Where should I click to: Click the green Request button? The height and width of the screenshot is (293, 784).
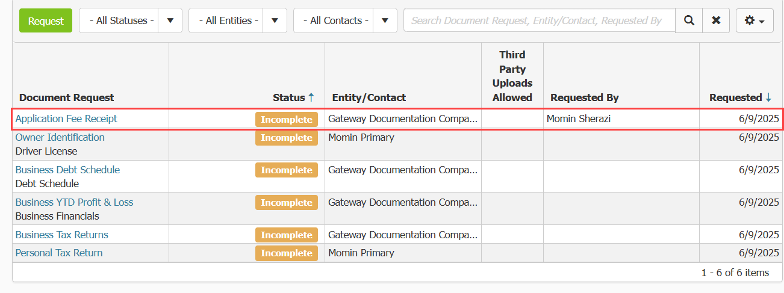click(x=46, y=20)
